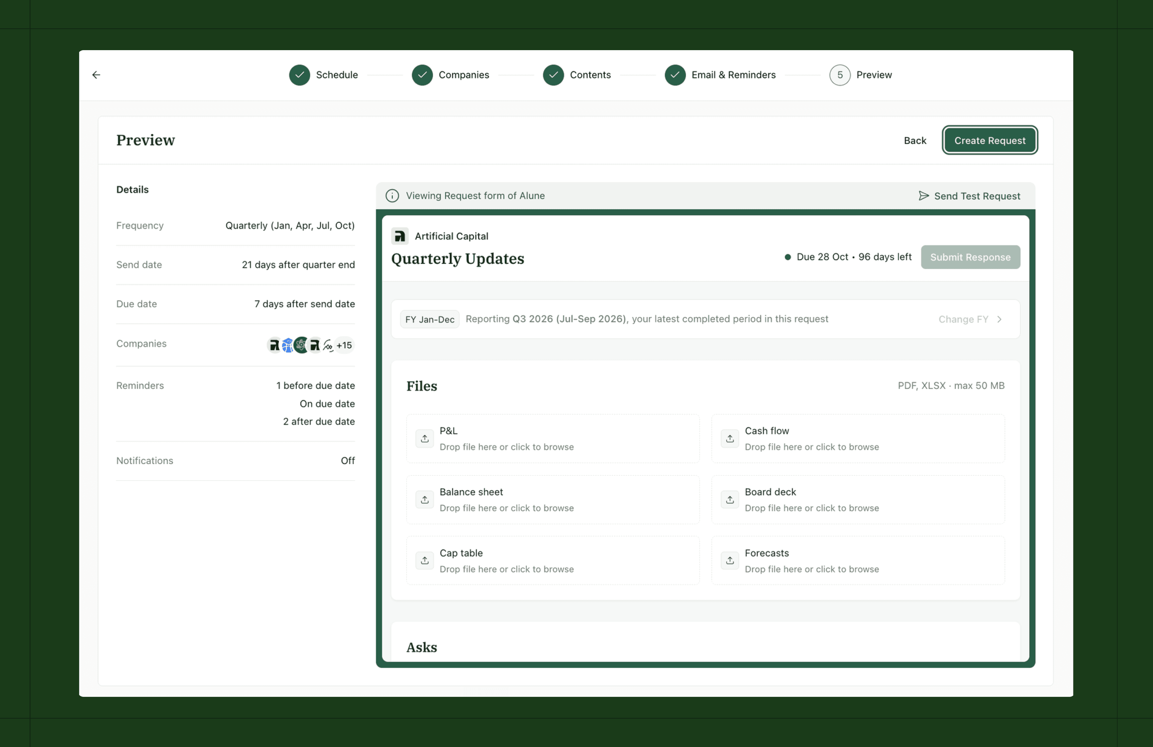
Task: Click the '21 days after quarter end' value
Action: click(298, 264)
